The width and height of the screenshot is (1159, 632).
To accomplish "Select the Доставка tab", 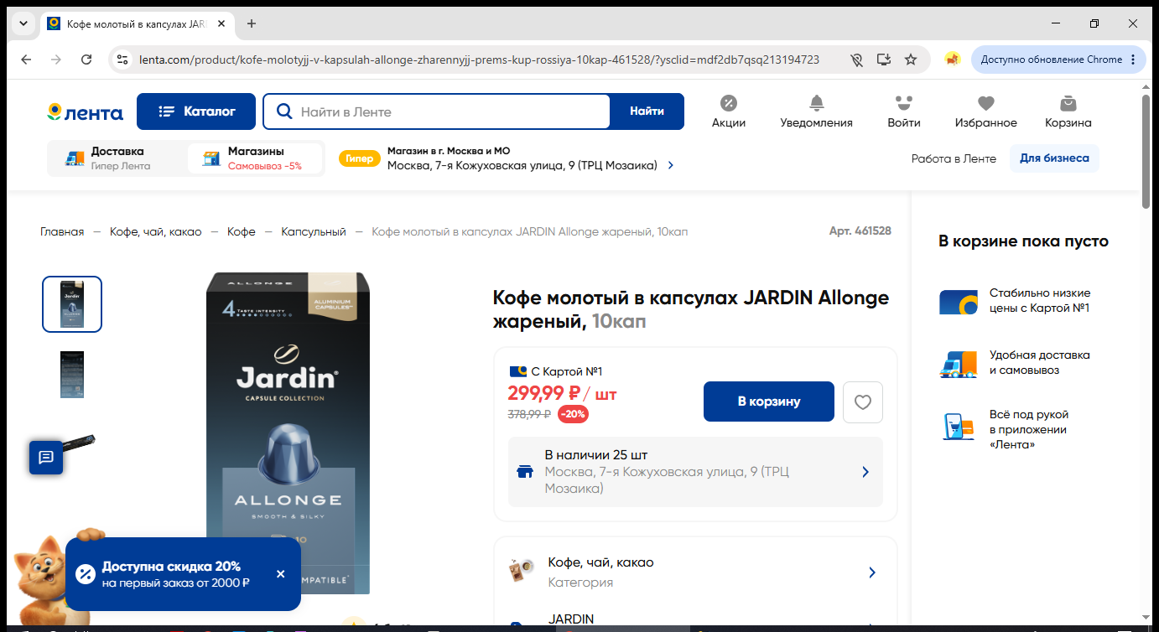I will coord(117,158).
